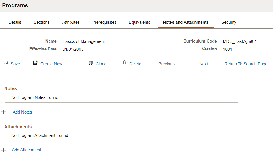
Task: Open the Sections tab
Action: pyautogui.click(x=42, y=22)
